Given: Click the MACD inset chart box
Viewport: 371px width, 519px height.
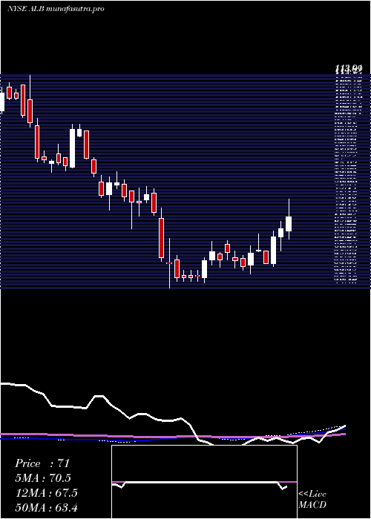Looking at the screenshot, I should tap(204, 482).
